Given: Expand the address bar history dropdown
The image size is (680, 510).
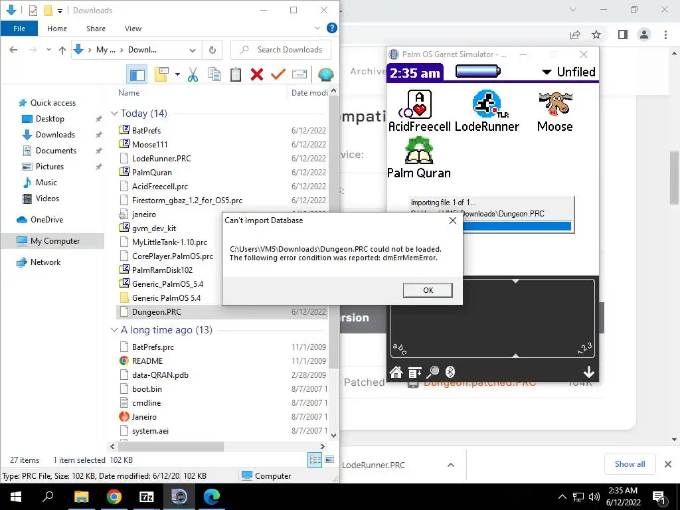Looking at the screenshot, I should click(192, 50).
